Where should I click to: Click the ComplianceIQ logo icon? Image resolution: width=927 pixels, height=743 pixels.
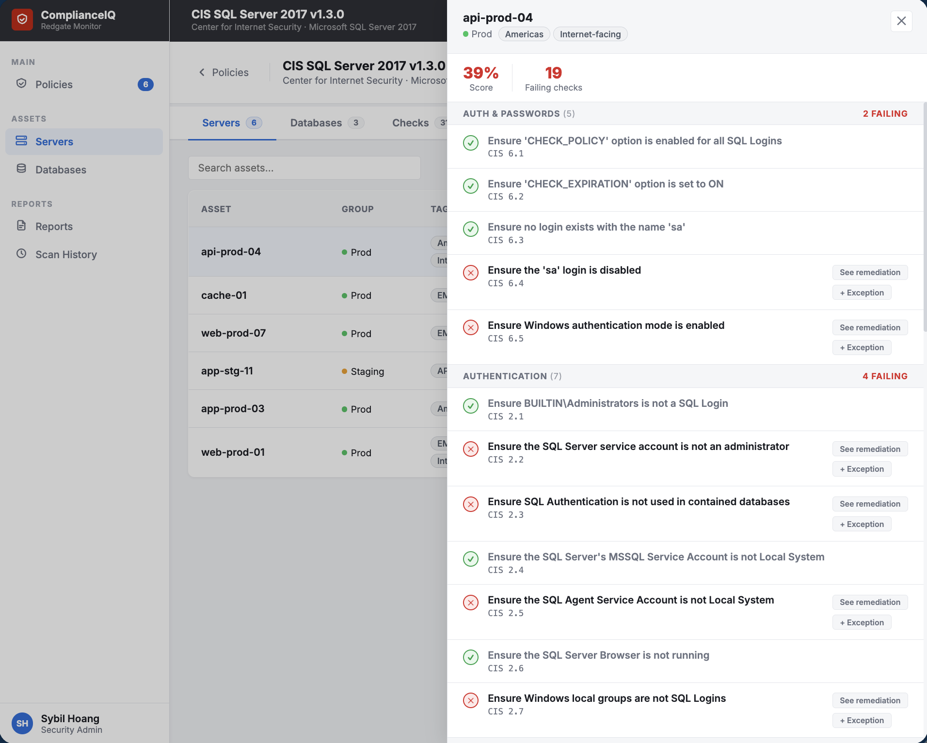22,19
